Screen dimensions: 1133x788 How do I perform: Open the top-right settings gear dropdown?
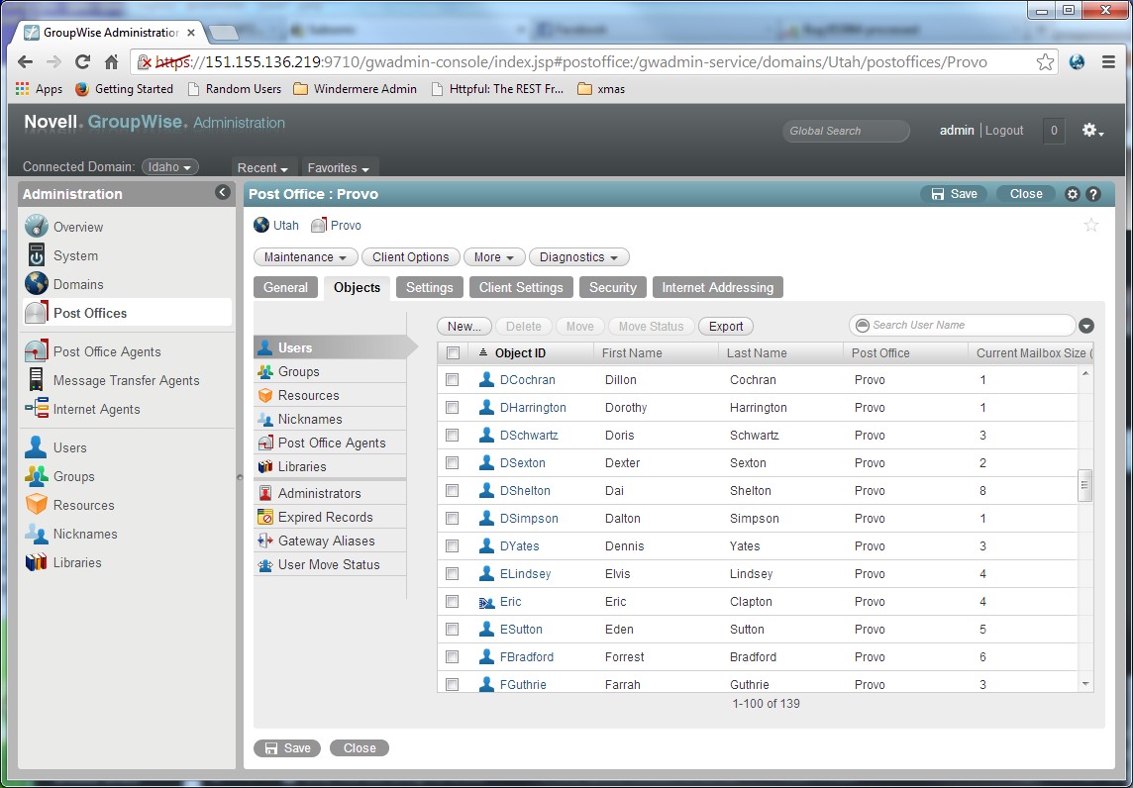coord(1092,131)
